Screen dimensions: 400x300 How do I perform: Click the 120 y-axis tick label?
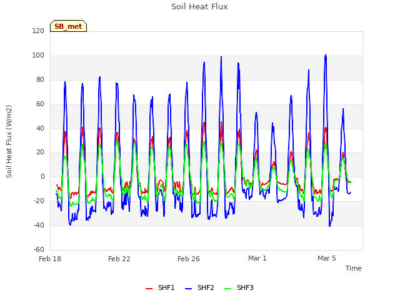pos(38,31)
